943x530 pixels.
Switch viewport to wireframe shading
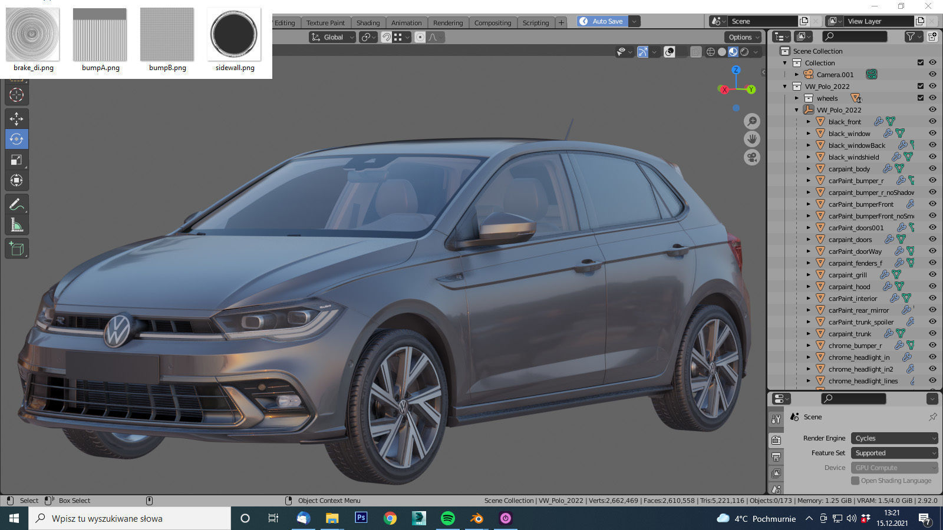[x=711, y=52]
